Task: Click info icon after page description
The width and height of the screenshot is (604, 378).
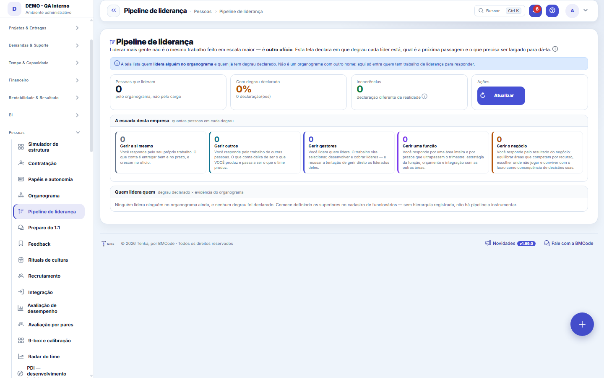Action: pos(555,49)
